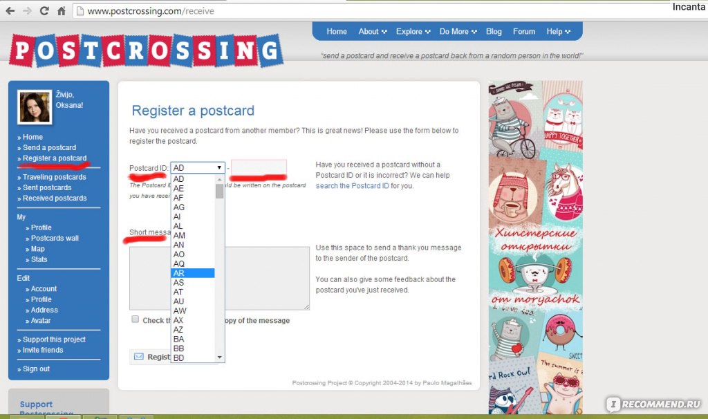Image resolution: width=708 pixels, height=419 pixels.
Task: Click the envelope icon on Register button
Action: 139,357
